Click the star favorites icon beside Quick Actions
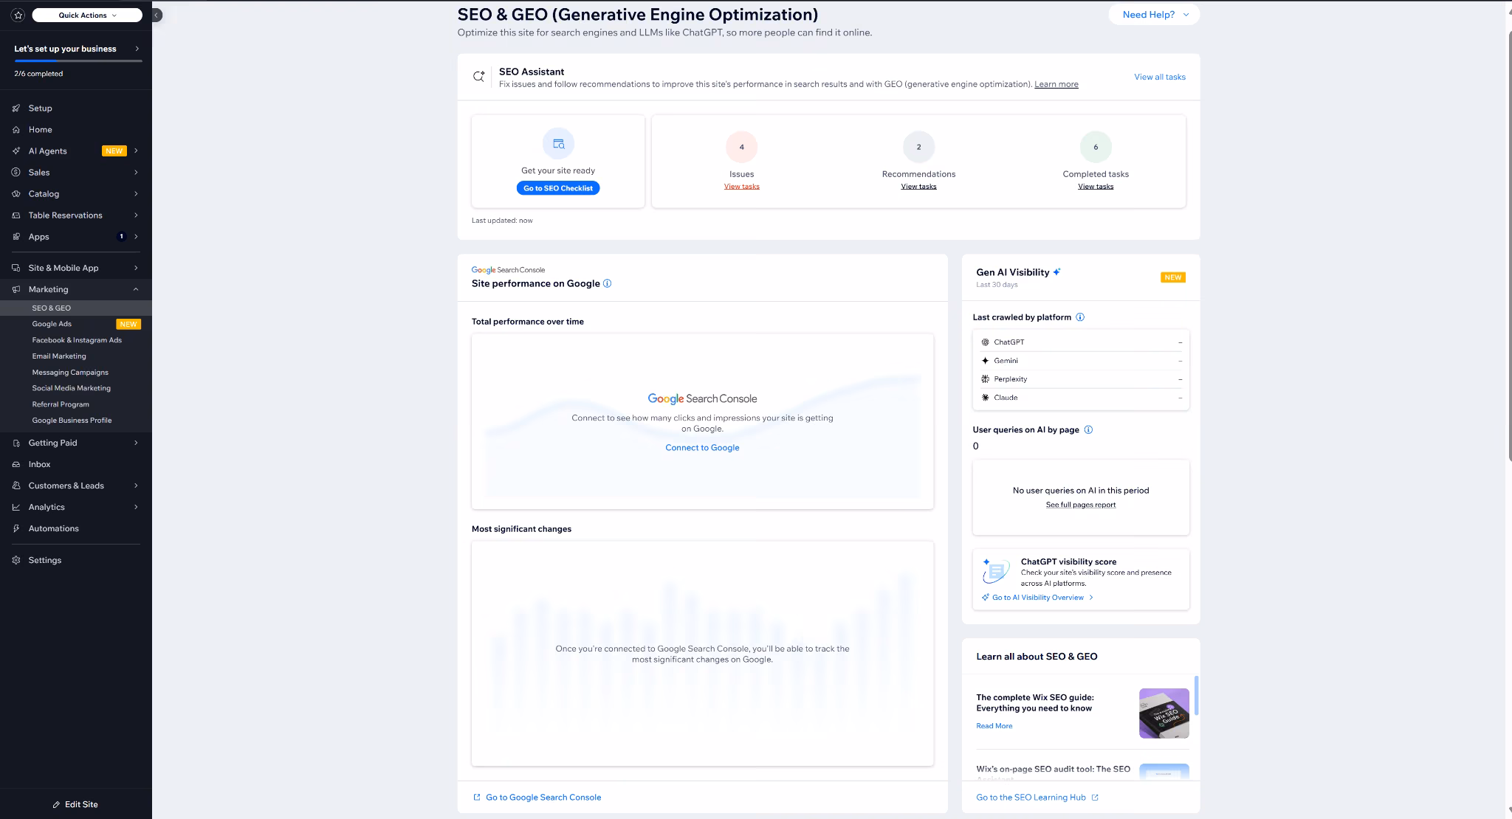 coord(18,15)
